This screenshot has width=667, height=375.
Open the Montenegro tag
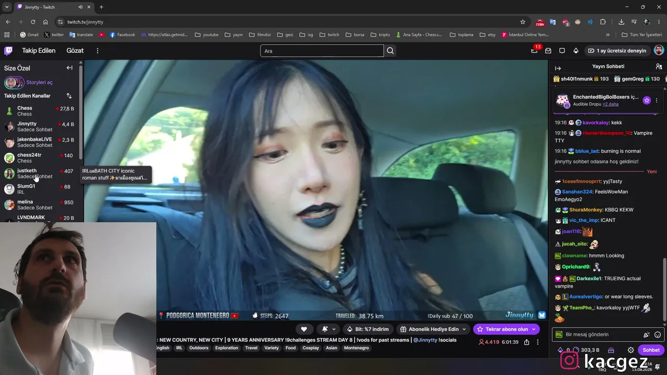[x=356, y=348]
